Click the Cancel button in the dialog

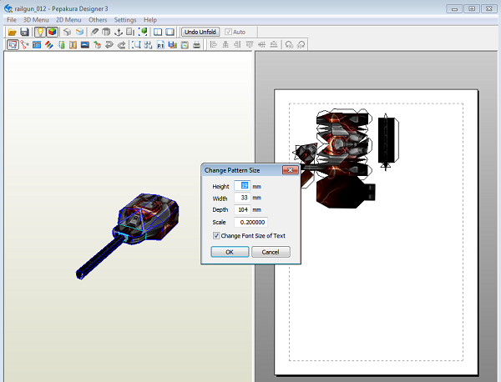point(270,251)
